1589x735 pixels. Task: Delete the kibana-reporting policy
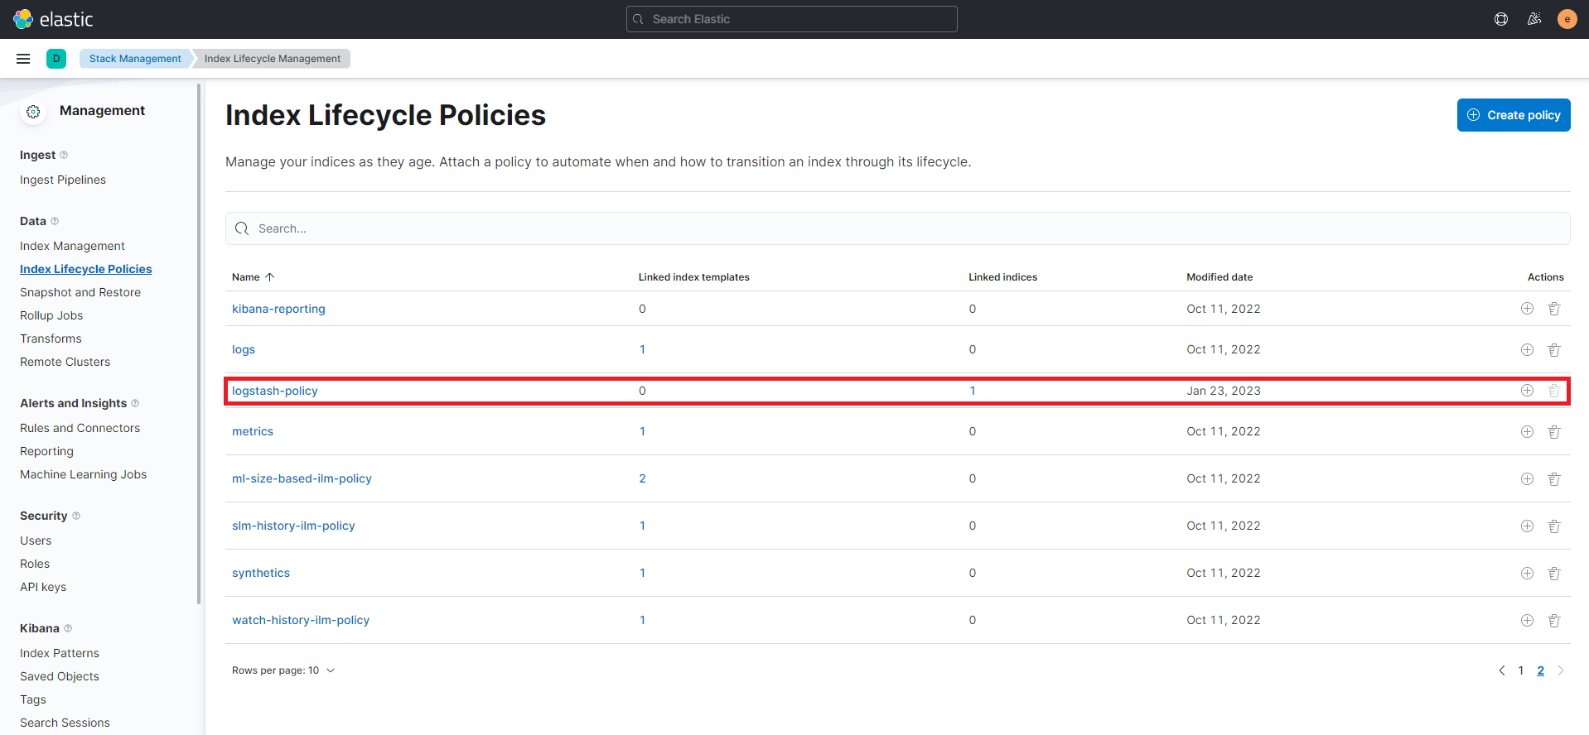point(1554,309)
